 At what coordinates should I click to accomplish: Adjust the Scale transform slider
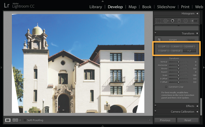(x=178, y=75)
